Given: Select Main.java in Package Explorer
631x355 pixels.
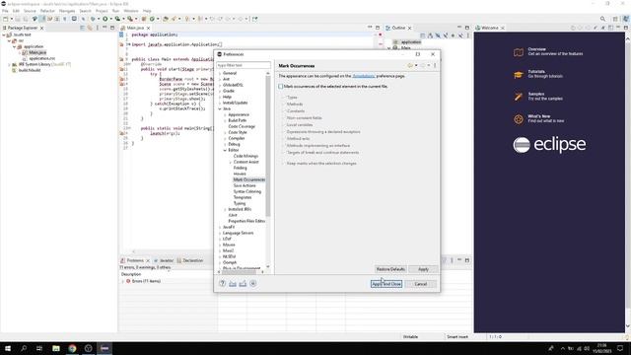Looking at the screenshot, I should pos(37,52).
